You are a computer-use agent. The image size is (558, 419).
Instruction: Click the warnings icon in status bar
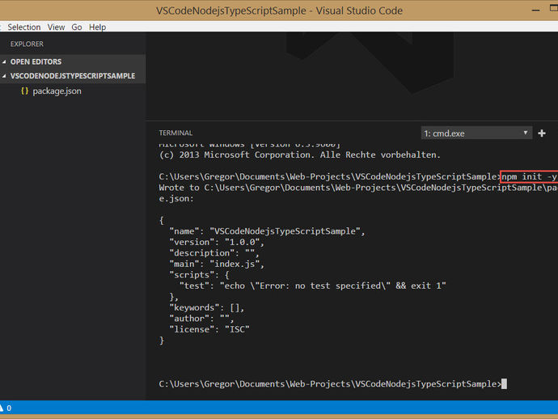click(x=2, y=408)
